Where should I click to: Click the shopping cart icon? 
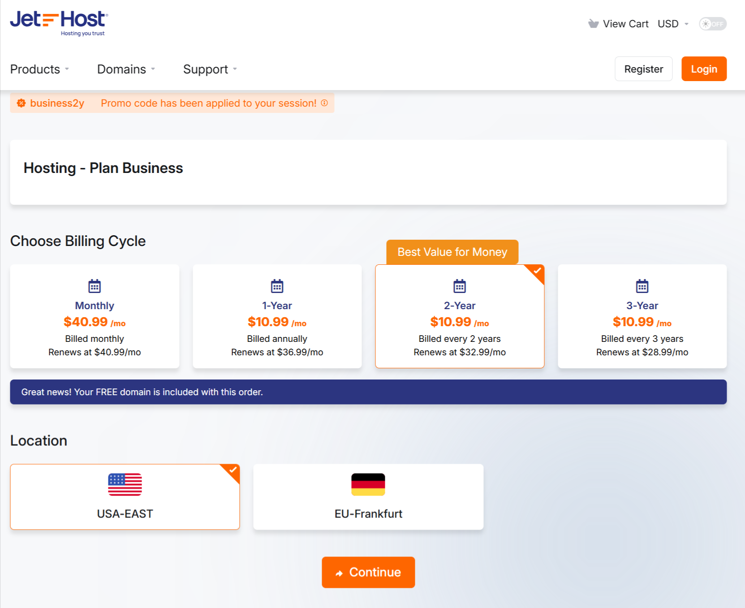[x=593, y=24]
